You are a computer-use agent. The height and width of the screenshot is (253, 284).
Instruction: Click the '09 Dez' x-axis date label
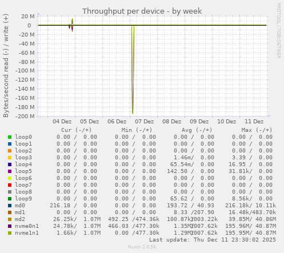pyautogui.click(x=199, y=122)
